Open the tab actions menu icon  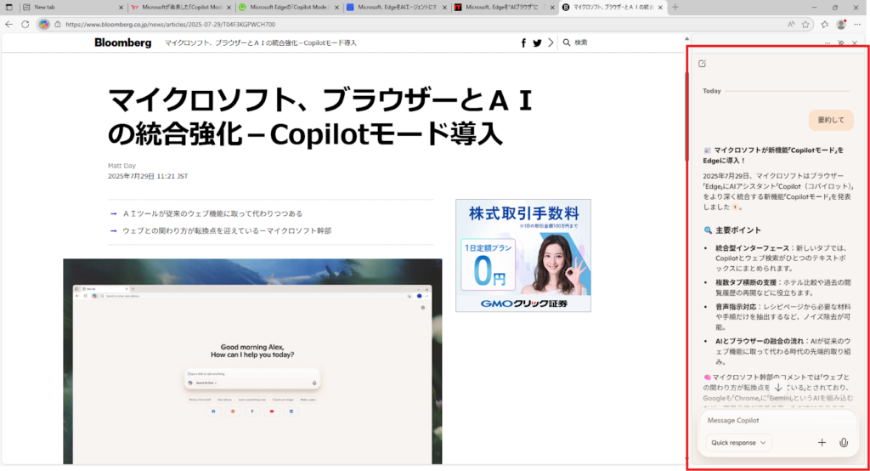pyautogui.click(x=8, y=7)
